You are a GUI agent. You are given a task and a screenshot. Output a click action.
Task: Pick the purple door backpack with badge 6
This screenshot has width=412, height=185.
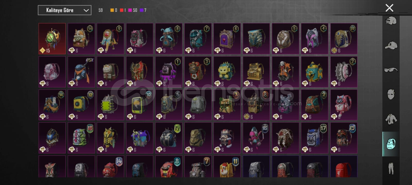[227, 39]
